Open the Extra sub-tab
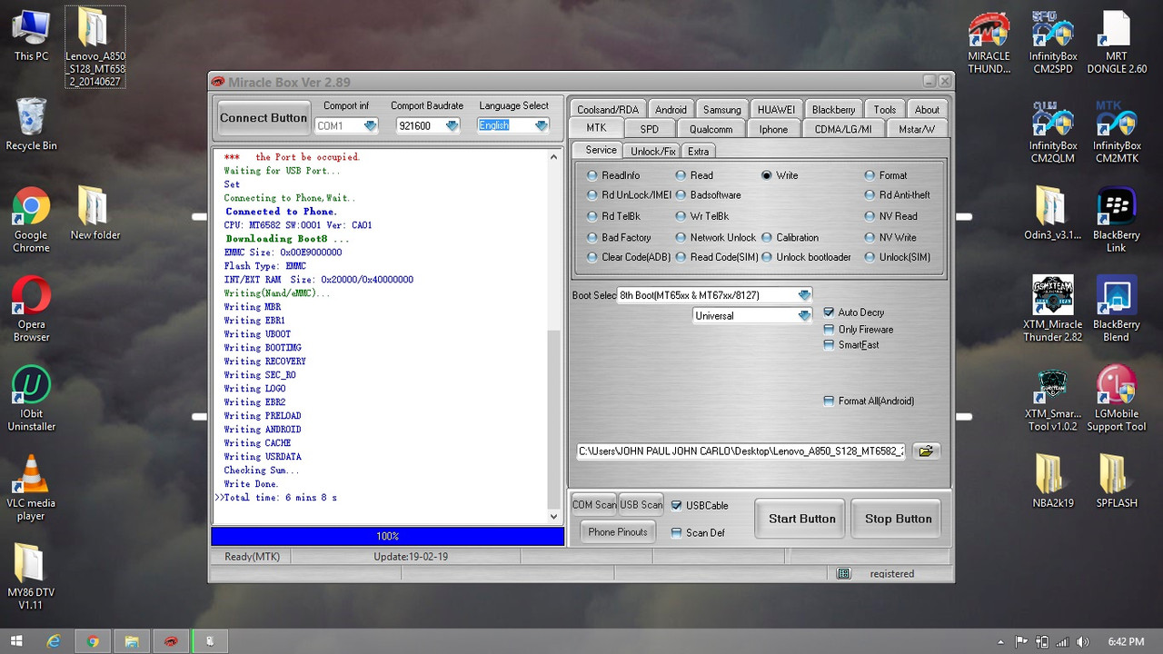Screen dimensions: 1163x654 [698, 152]
